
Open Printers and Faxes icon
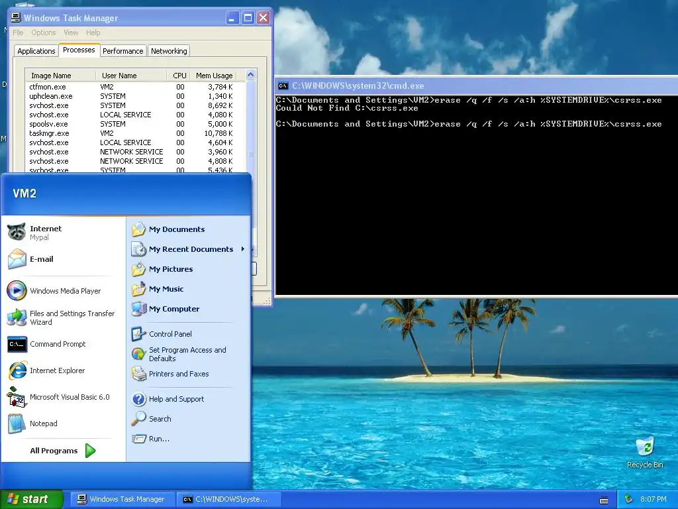[139, 374]
